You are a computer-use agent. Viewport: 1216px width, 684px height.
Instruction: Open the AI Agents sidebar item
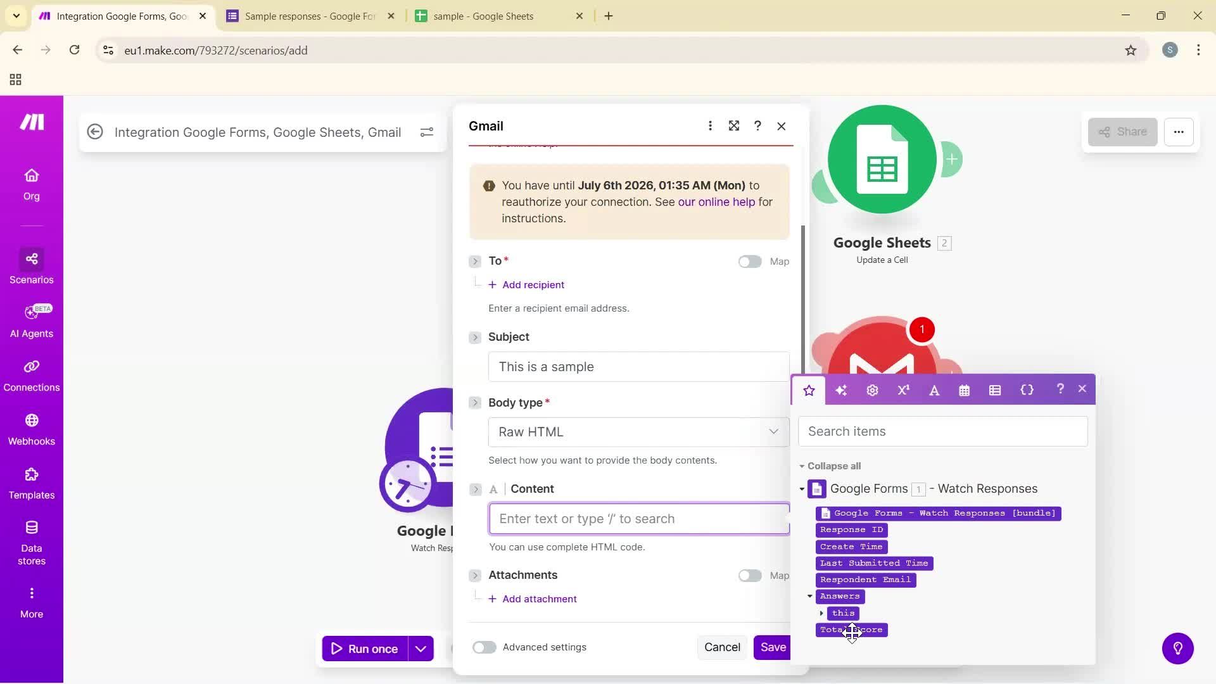click(x=31, y=320)
